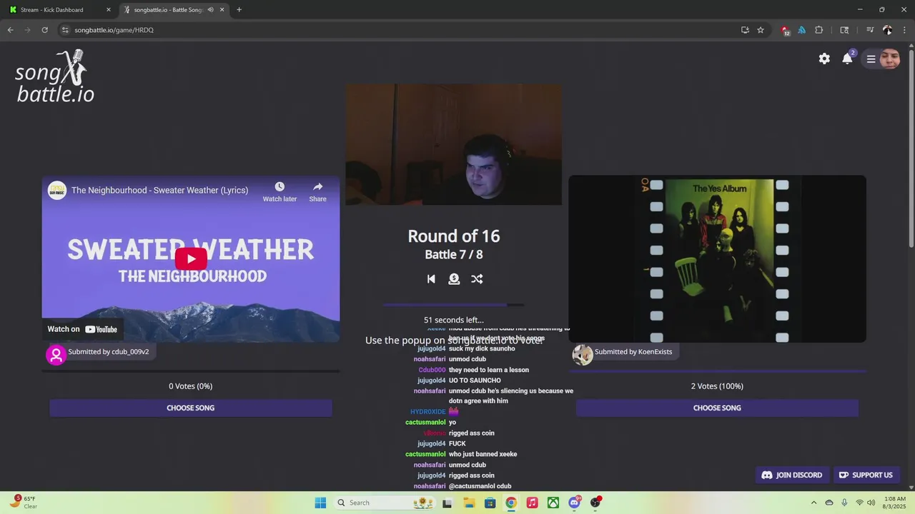Open OBS Studio taskbar icon

[595, 503]
